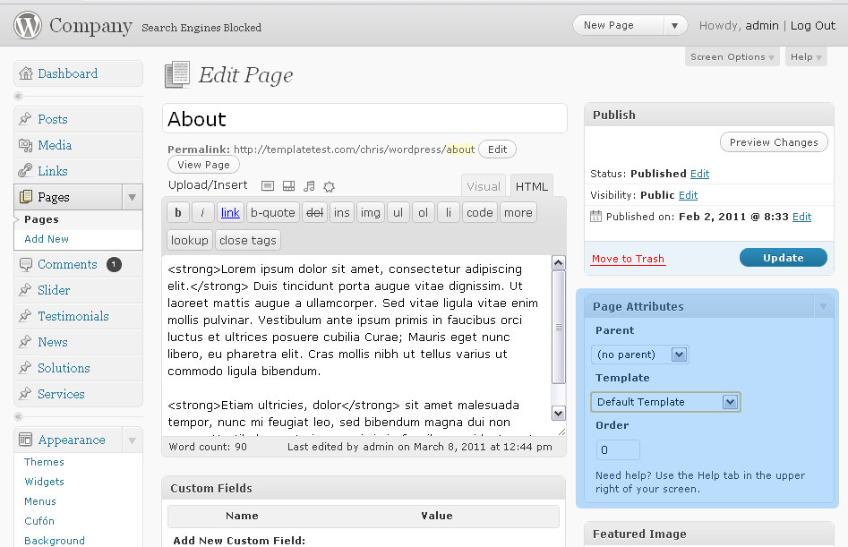The image size is (848, 547).
Task: Click the WordPress logo icon
Action: coord(28,26)
